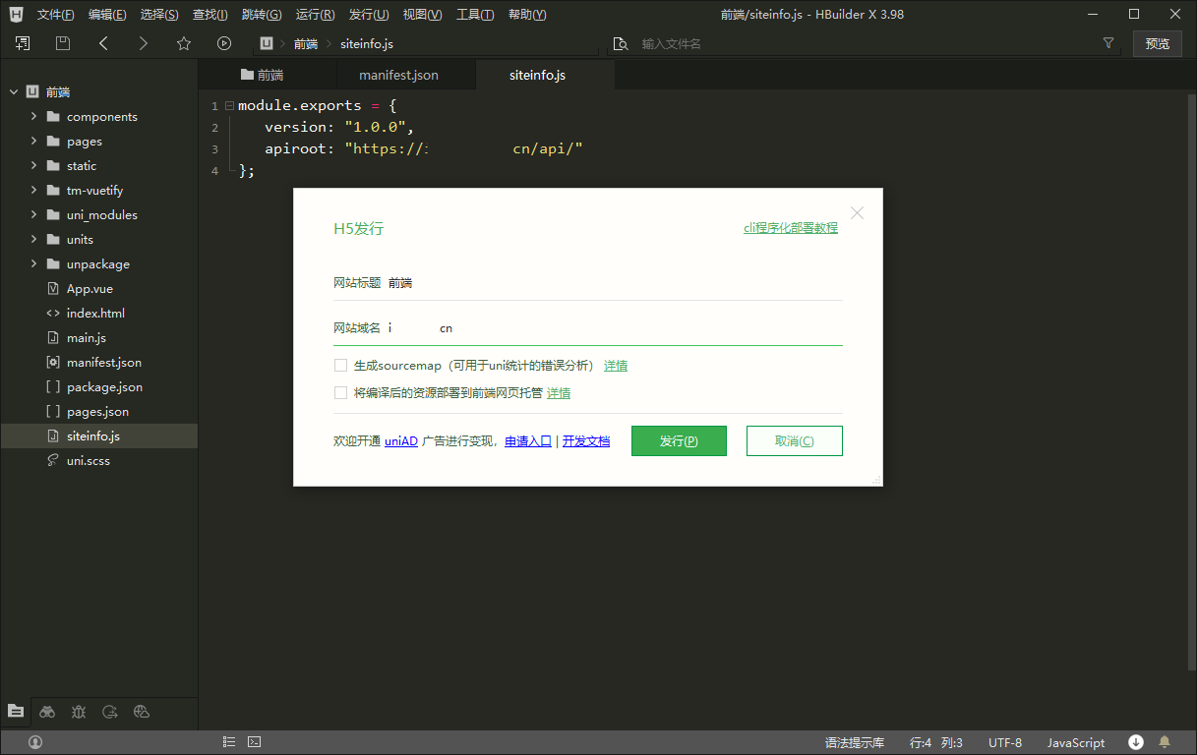The height and width of the screenshot is (755, 1197).
Task: Open the 发行(U) menu
Action: [369, 15]
